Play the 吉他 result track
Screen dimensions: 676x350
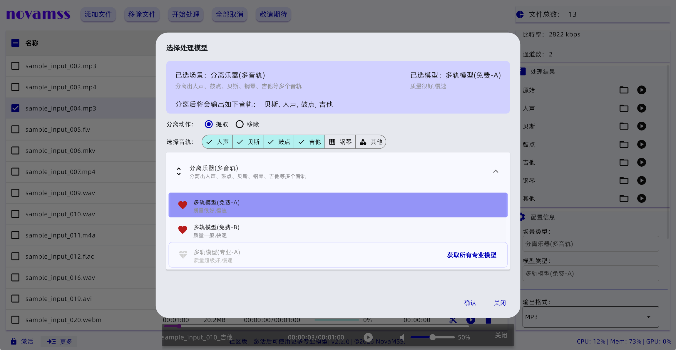coord(641,162)
